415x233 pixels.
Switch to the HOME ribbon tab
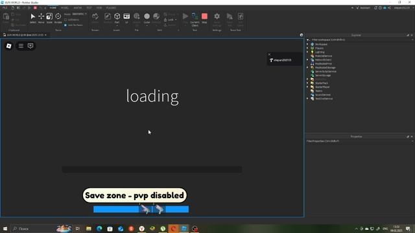pyautogui.click(x=53, y=8)
